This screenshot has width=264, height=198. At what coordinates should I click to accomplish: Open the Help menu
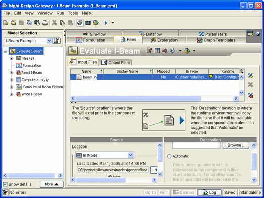click(x=86, y=13)
